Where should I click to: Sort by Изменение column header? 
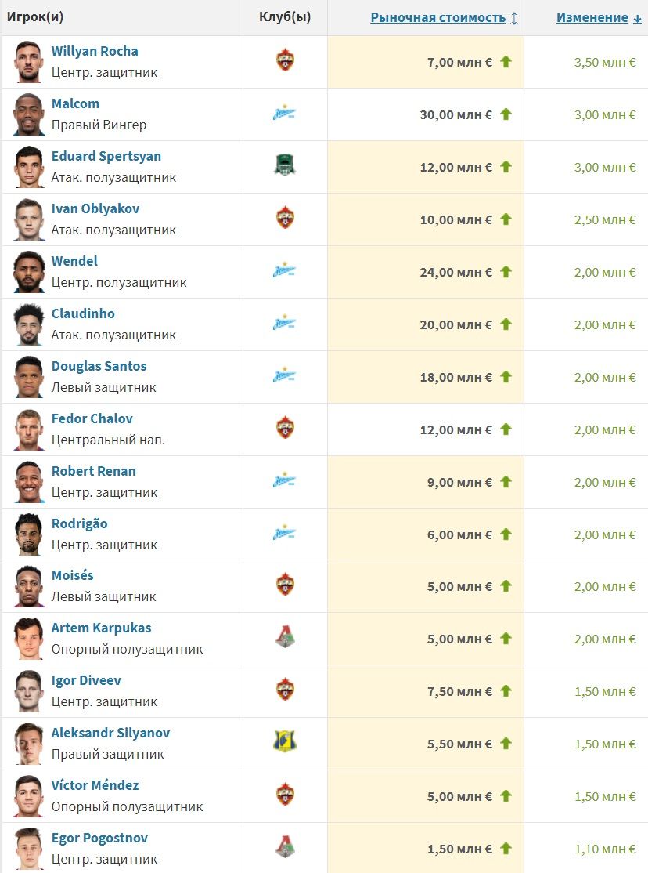tap(592, 17)
